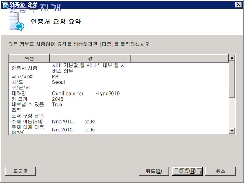This screenshot has height=183, width=244.
Task: Click the 속성 column header
Action: point(29,58)
